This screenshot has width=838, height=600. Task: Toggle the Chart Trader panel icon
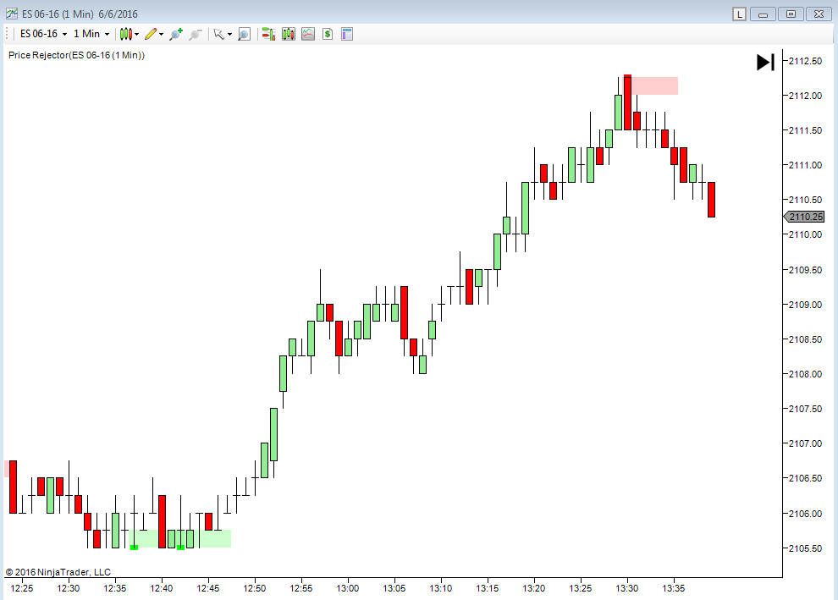coord(268,34)
